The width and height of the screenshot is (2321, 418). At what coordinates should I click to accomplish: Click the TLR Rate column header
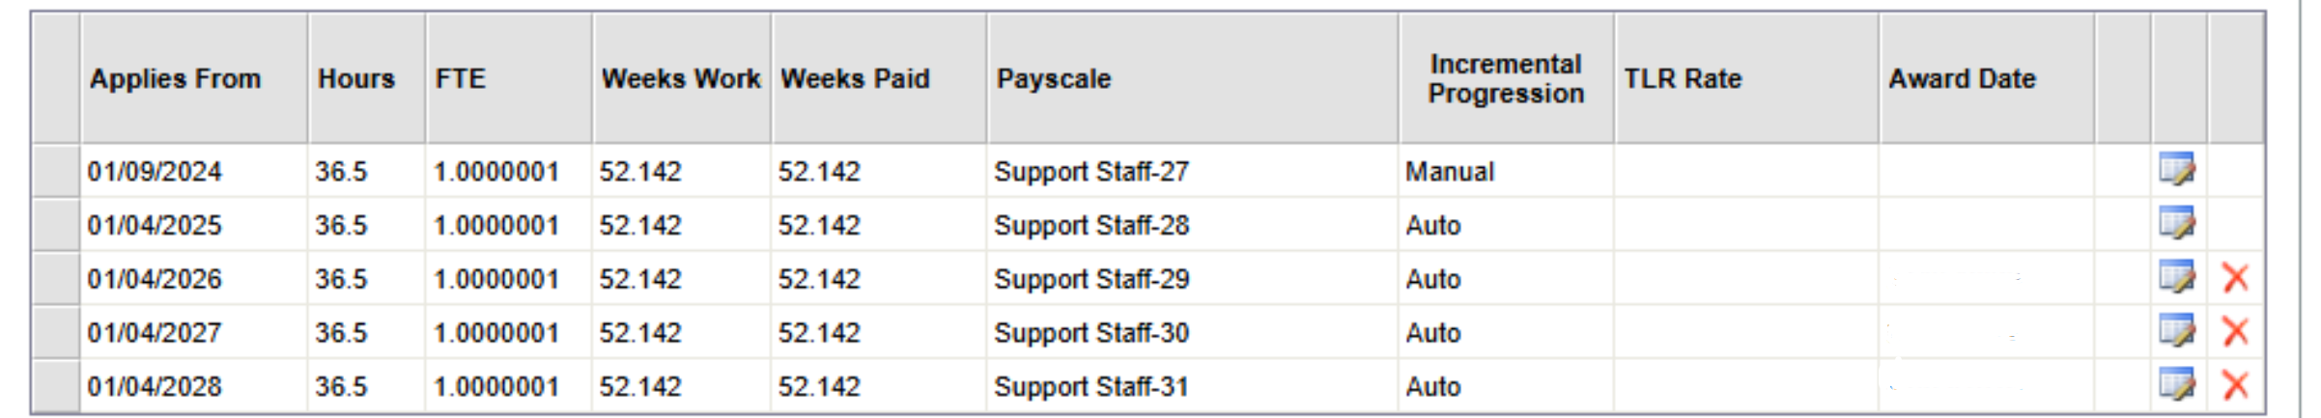point(1683,78)
